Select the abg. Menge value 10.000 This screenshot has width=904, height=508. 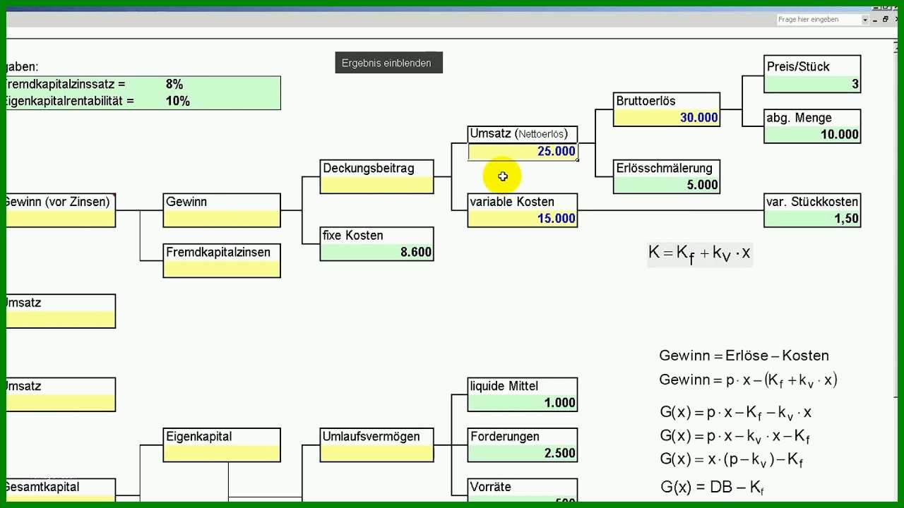click(812, 135)
